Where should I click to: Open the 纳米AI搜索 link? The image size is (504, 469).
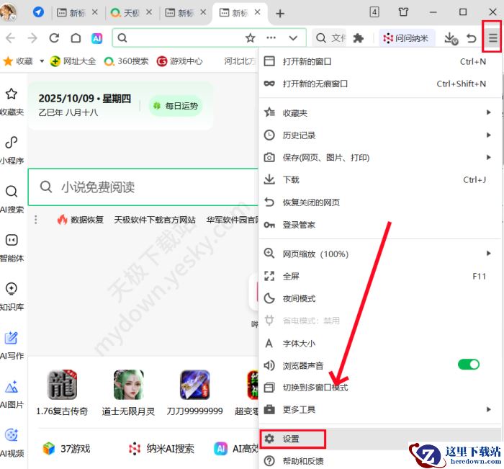coord(161,448)
